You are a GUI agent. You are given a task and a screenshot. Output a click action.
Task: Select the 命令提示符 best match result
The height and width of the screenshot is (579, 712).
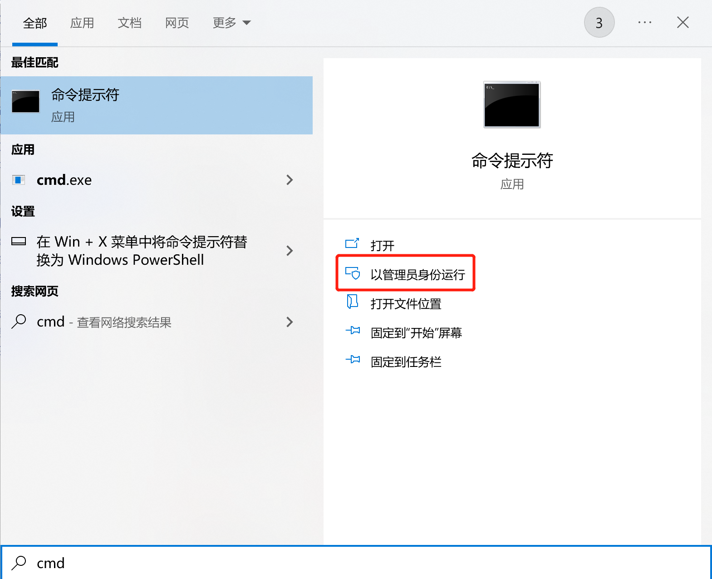157,105
